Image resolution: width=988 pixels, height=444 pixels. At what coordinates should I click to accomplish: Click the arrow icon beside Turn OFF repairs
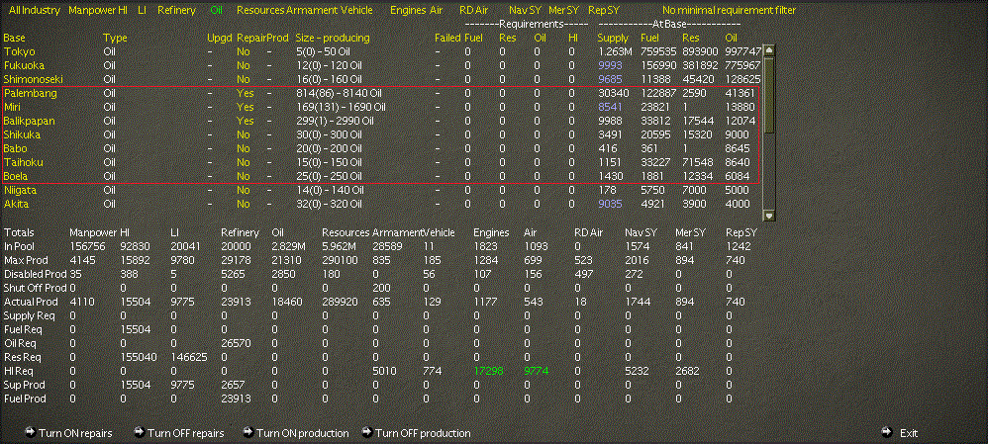140,432
